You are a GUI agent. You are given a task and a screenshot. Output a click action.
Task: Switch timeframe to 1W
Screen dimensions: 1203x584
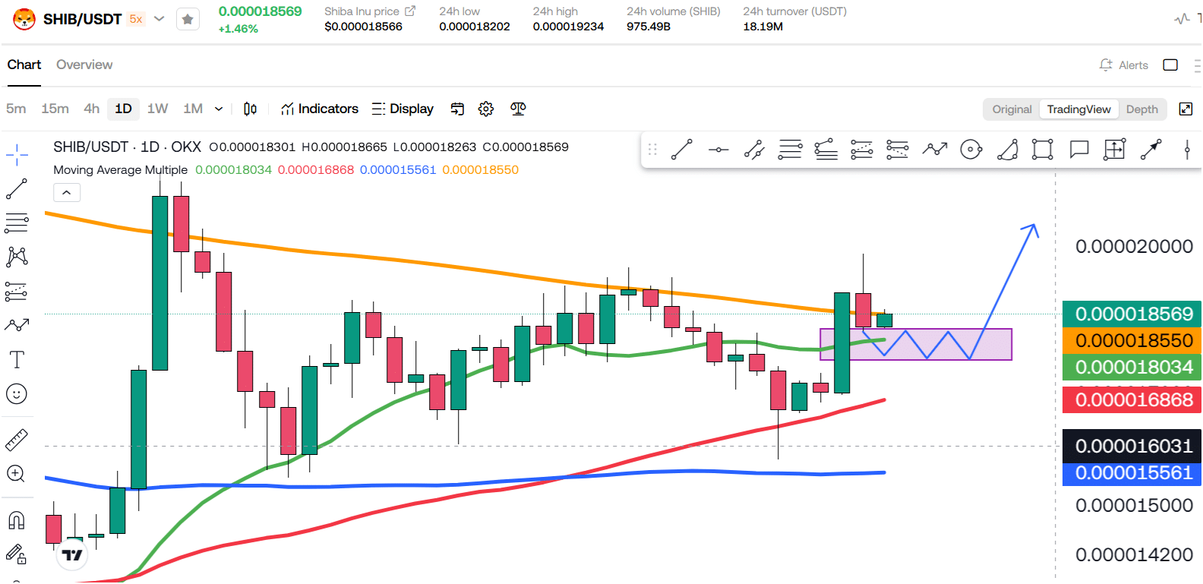coord(157,109)
